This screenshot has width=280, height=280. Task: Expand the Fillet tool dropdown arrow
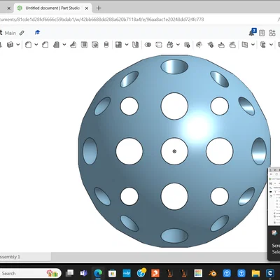36,45
